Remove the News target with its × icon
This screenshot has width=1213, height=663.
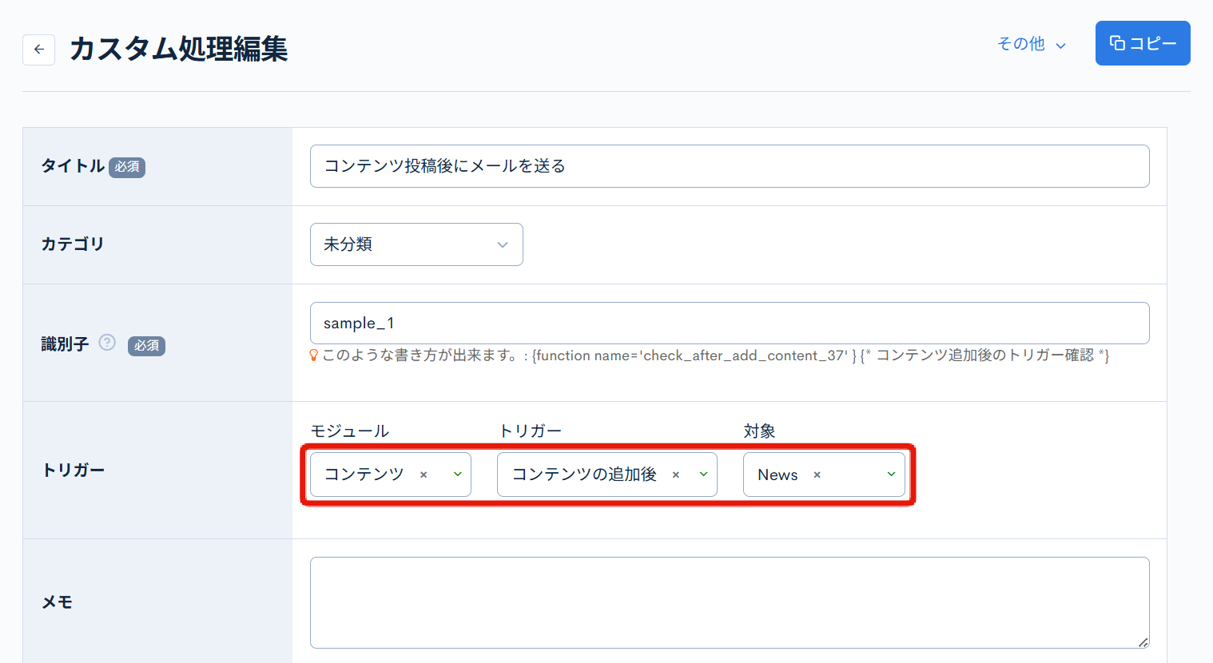pos(817,474)
